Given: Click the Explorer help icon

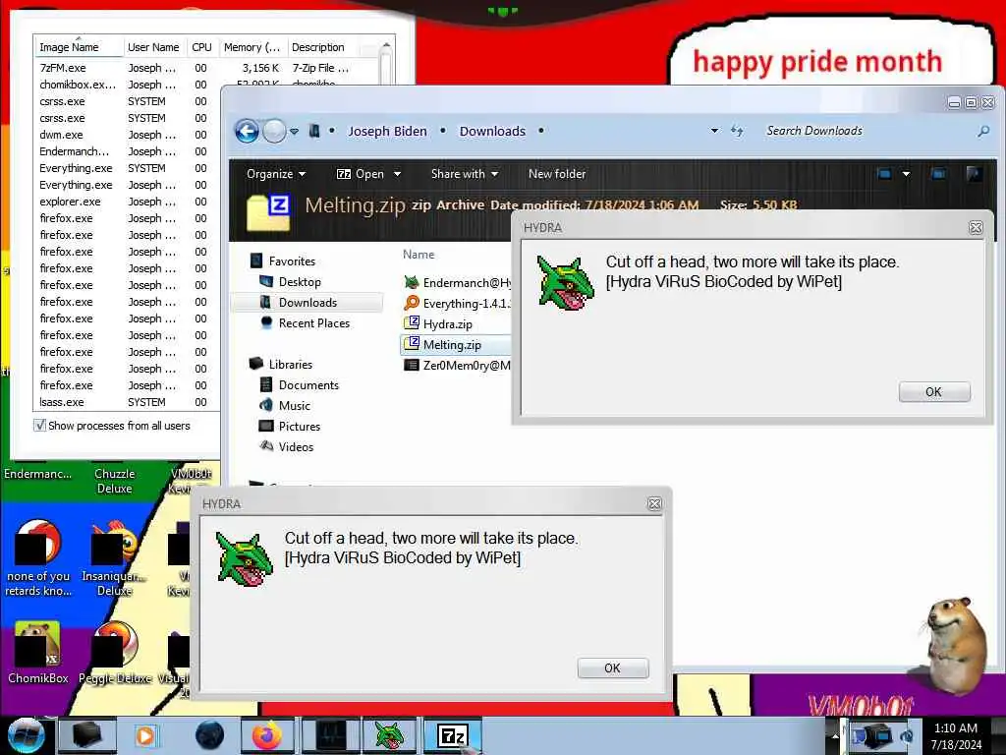Looking at the screenshot, I should (974, 174).
